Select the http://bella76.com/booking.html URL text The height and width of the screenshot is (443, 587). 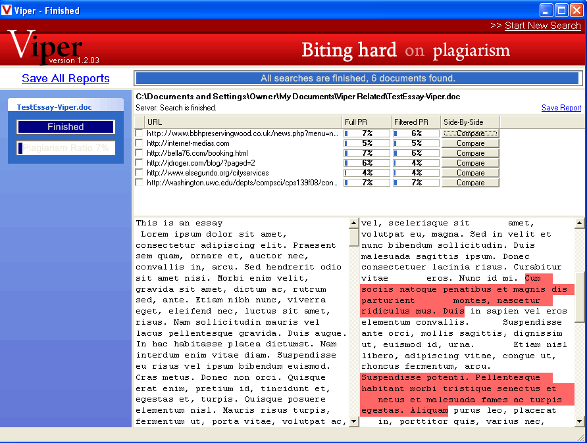coord(197,153)
